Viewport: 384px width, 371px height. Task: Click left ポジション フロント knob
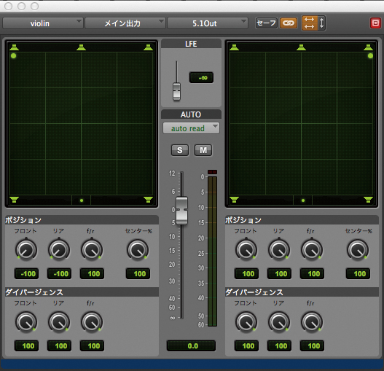(26, 250)
